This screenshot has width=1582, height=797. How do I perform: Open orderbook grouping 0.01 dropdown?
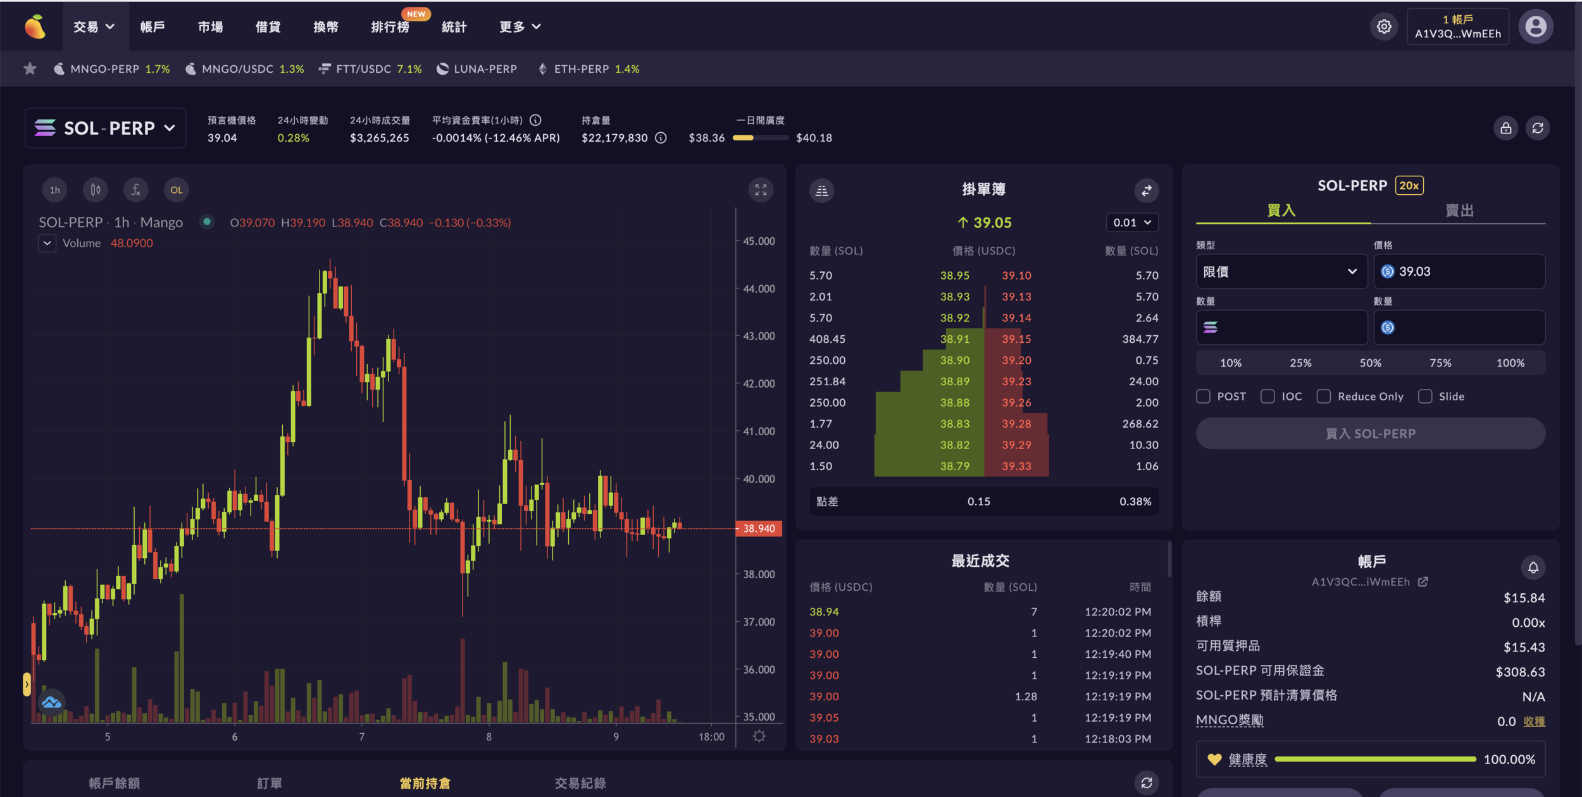click(1132, 223)
